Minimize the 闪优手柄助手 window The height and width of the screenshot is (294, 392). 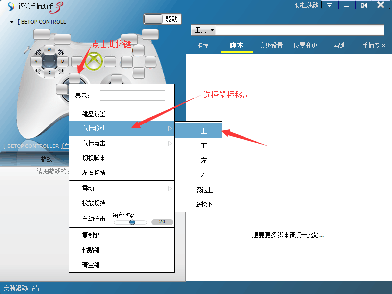coord(346,5)
